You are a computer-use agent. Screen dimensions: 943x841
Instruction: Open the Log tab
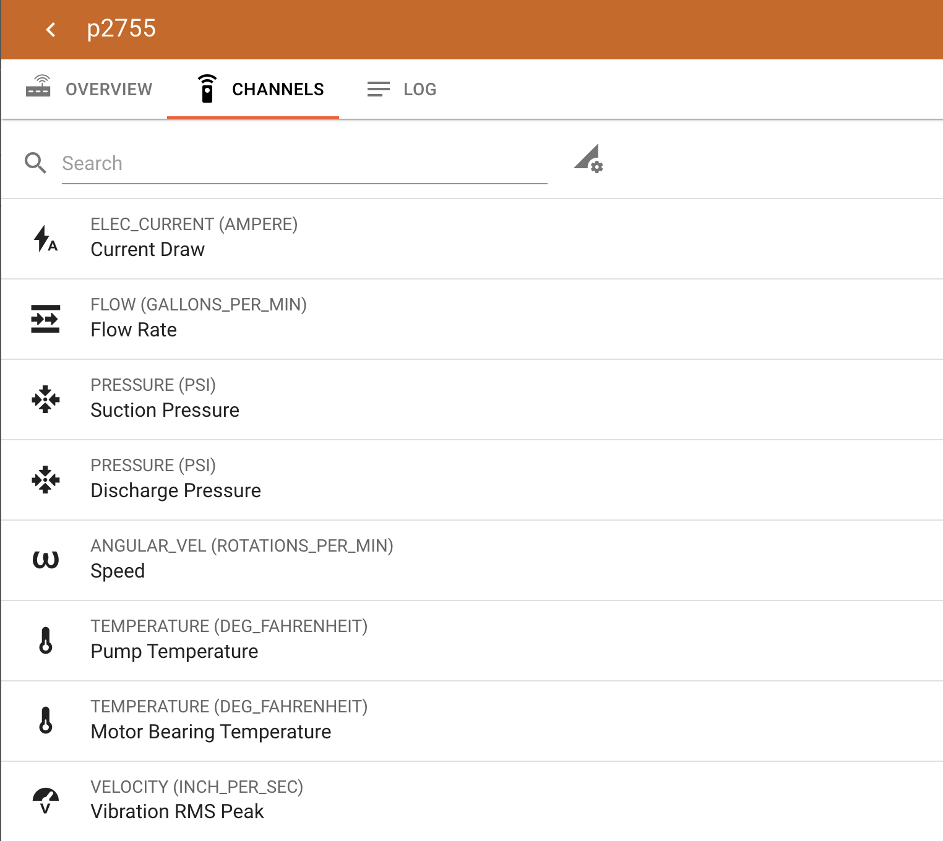coord(402,89)
